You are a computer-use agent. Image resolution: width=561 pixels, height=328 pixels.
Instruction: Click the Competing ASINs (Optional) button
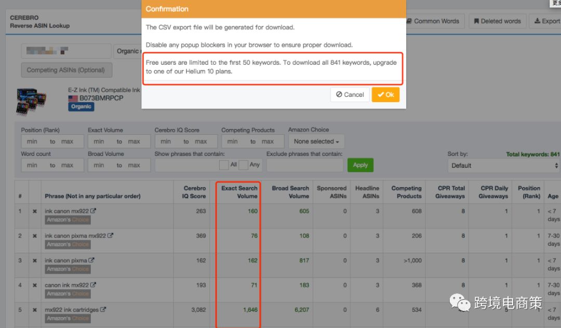[66, 70]
